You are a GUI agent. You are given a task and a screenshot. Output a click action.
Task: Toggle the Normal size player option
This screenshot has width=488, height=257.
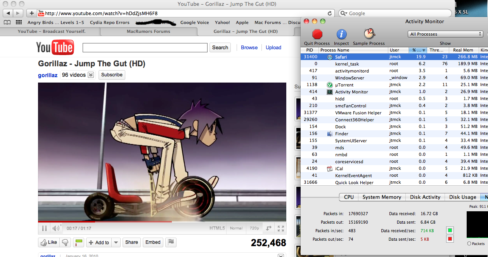[x=236, y=228]
